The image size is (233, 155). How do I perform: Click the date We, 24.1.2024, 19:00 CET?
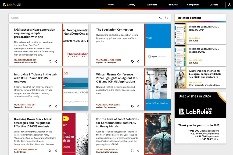(x=26, y=150)
